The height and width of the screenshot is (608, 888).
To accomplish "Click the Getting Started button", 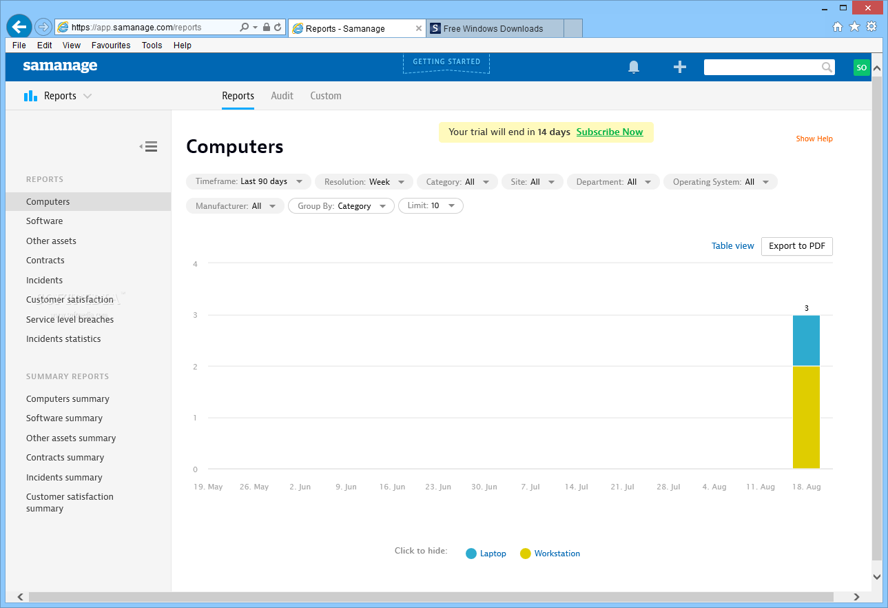I will coord(446,63).
